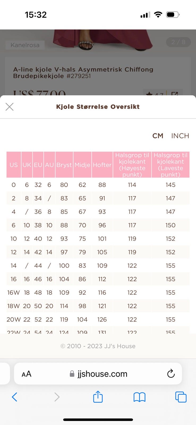The width and height of the screenshot is (196, 425).
Task: Reload the page with refresh icon
Action: (171, 374)
